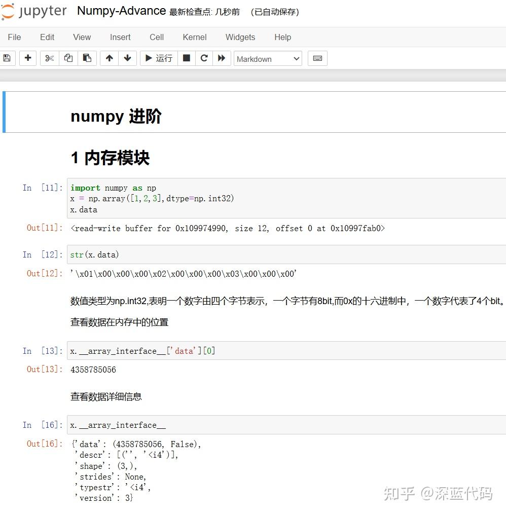Open the Insert menu
This screenshot has height=514, width=506.
tap(120, 37)
